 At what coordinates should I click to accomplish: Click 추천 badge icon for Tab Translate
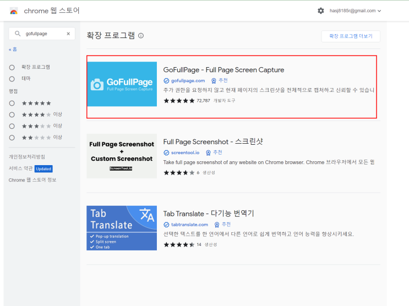(217, 225)
